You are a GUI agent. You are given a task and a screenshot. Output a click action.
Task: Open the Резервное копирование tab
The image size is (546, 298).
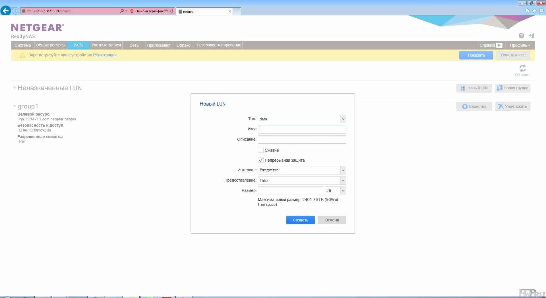tap(219, 45)
